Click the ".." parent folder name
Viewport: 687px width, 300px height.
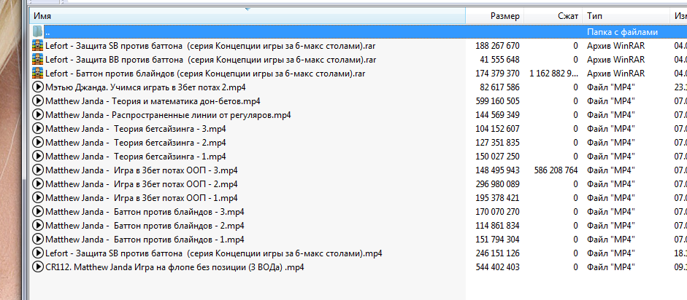point(47,33)
